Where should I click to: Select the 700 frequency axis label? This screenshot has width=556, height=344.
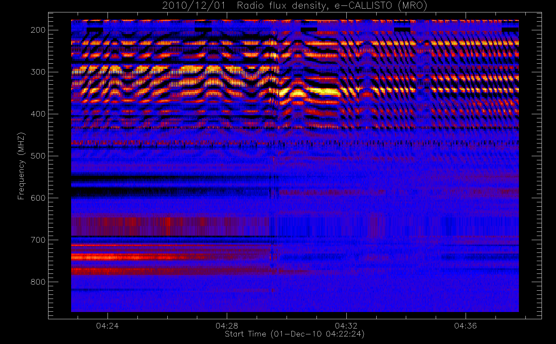tap(38, 240)
